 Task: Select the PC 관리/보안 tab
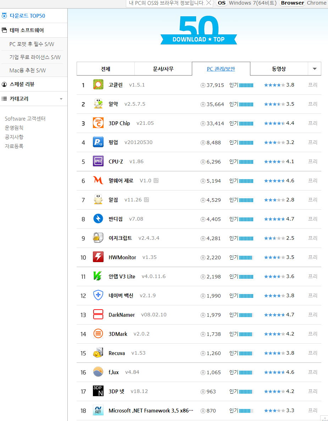(221, 69)
